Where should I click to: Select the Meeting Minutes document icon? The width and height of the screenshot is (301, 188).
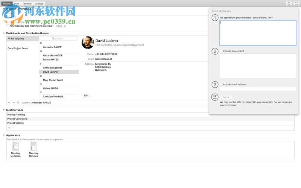click(x=33, y=147)
